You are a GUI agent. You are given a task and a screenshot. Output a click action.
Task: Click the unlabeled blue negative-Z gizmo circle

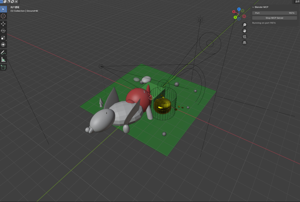coord(239,19)
